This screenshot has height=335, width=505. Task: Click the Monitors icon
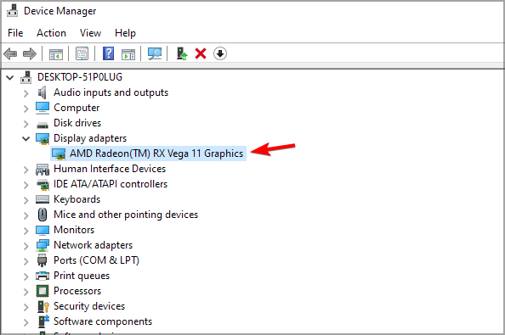click(43, 230)
